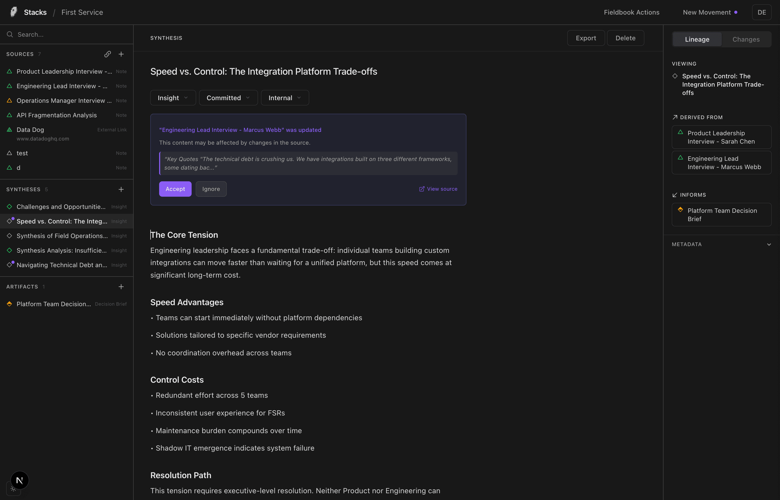Add a new source with plus icon
This screenshot has height=500, width=780.
[121, 54]
